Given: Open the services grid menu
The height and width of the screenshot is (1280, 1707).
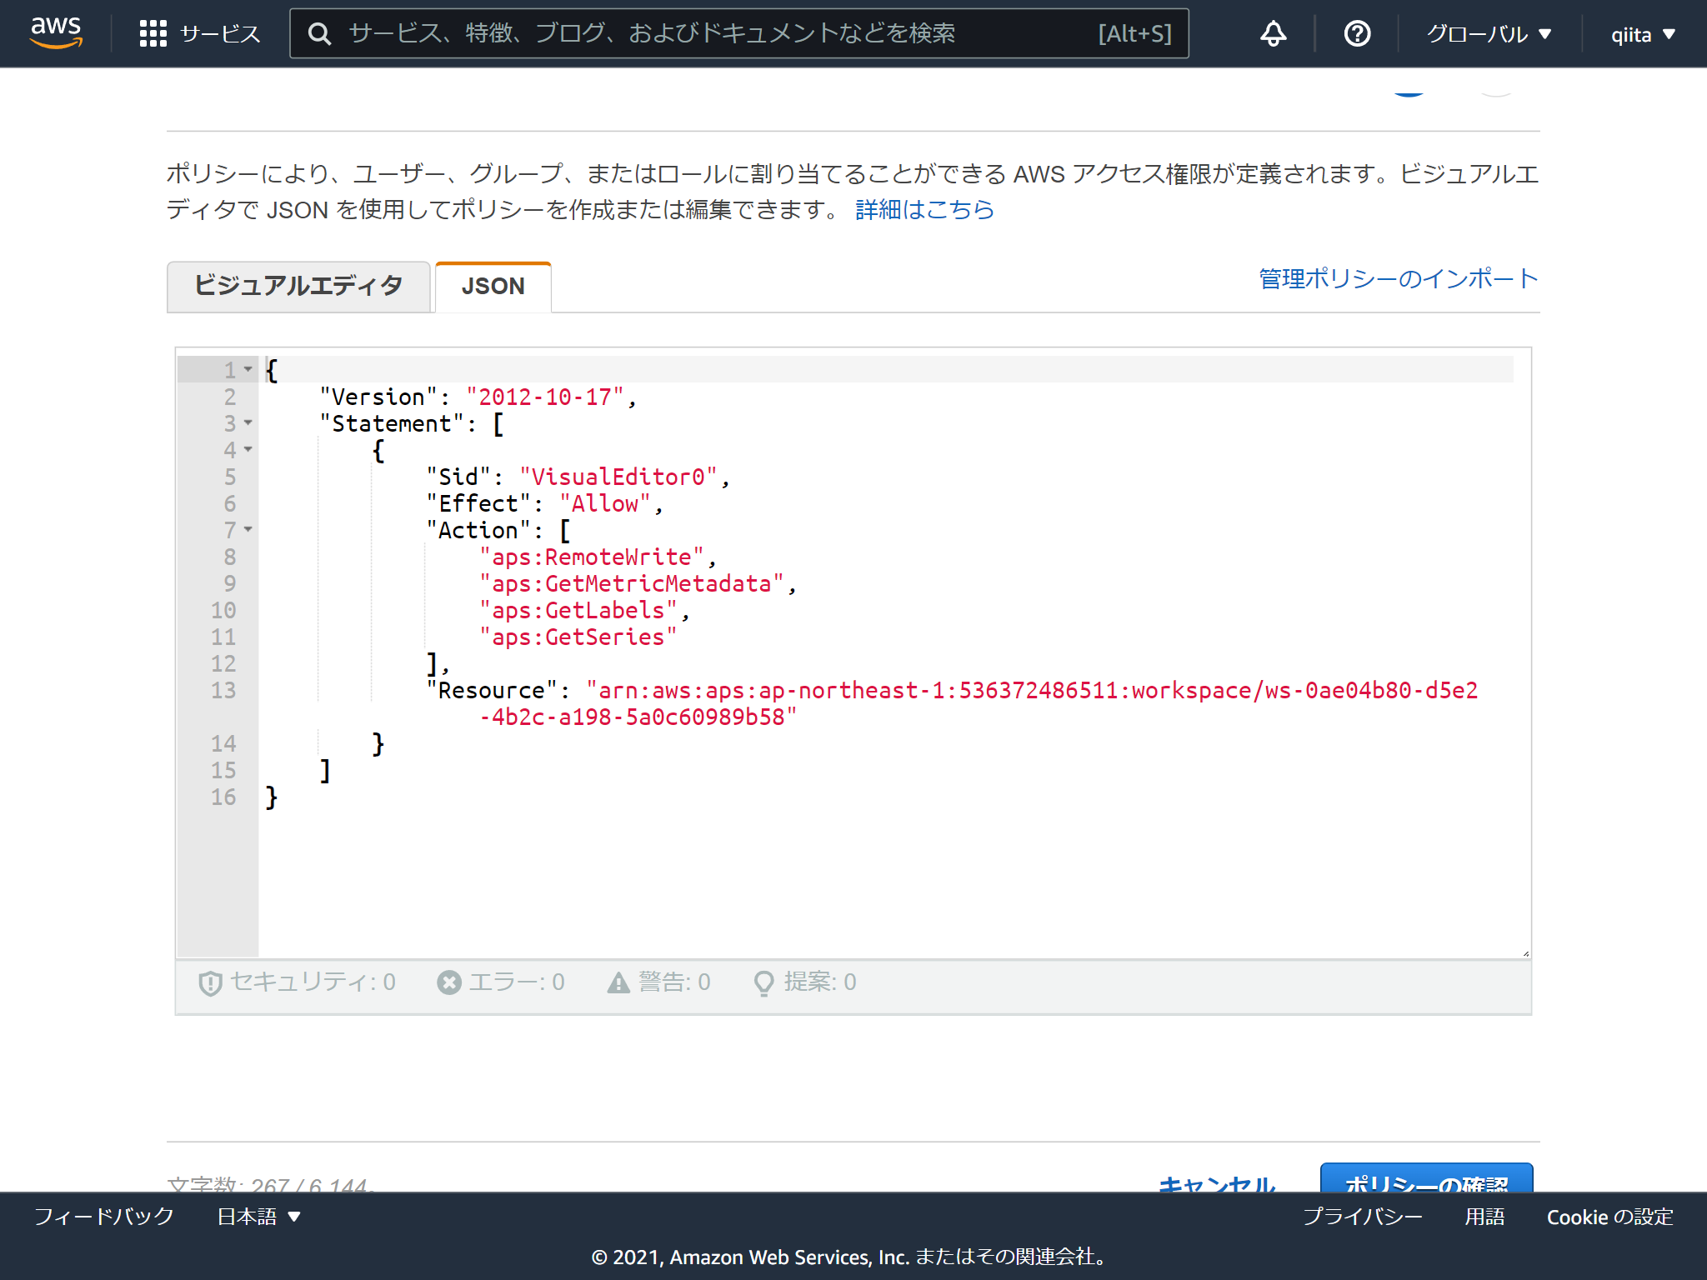Looking at the screenshot, I should click(x=153, y=33).
